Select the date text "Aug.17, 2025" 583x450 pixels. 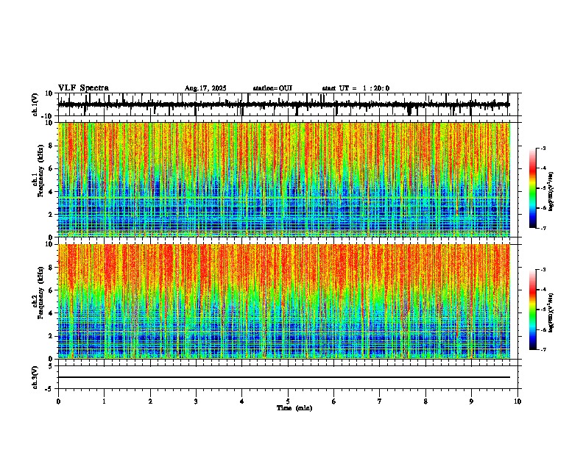(x=205, y=88)
